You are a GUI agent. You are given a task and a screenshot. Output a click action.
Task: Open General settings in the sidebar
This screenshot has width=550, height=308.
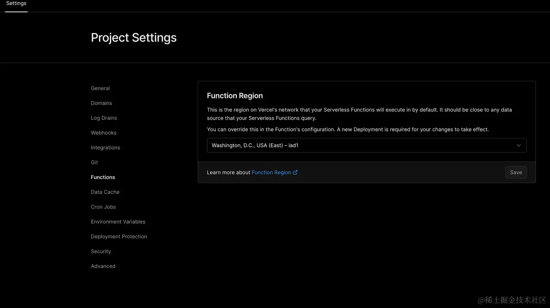[100, 88]
